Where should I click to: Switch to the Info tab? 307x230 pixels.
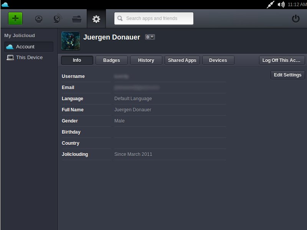click(77, 60)
